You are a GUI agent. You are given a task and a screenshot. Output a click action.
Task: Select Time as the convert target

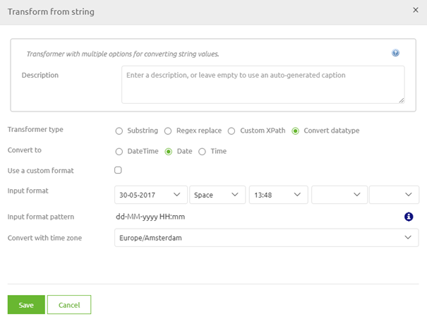pos(202,152)
